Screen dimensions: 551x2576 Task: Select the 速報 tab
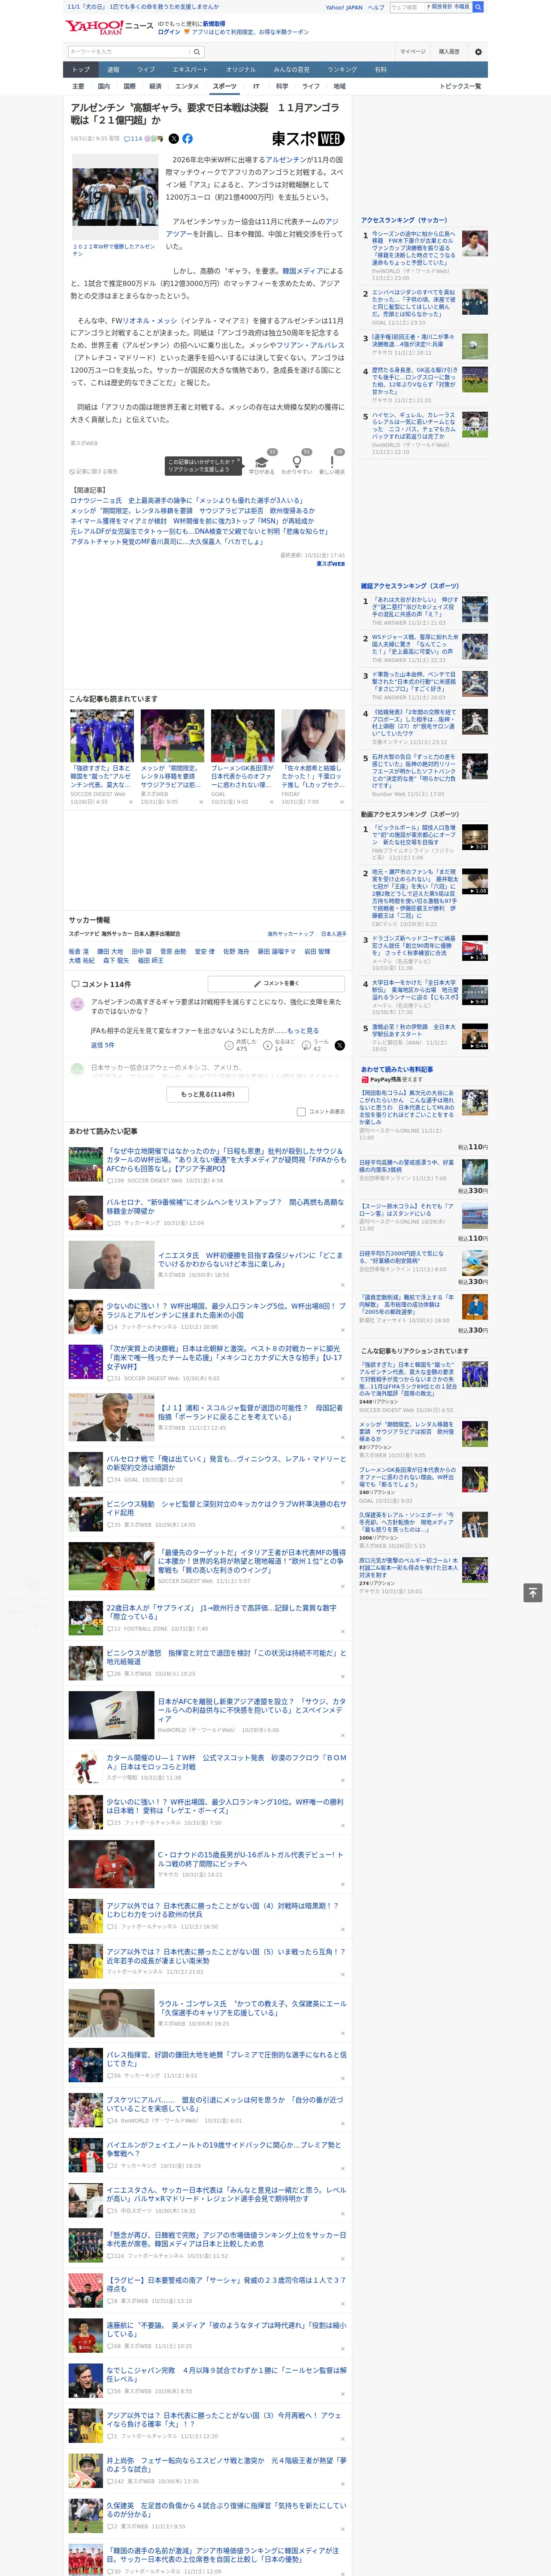pos(113,70)
